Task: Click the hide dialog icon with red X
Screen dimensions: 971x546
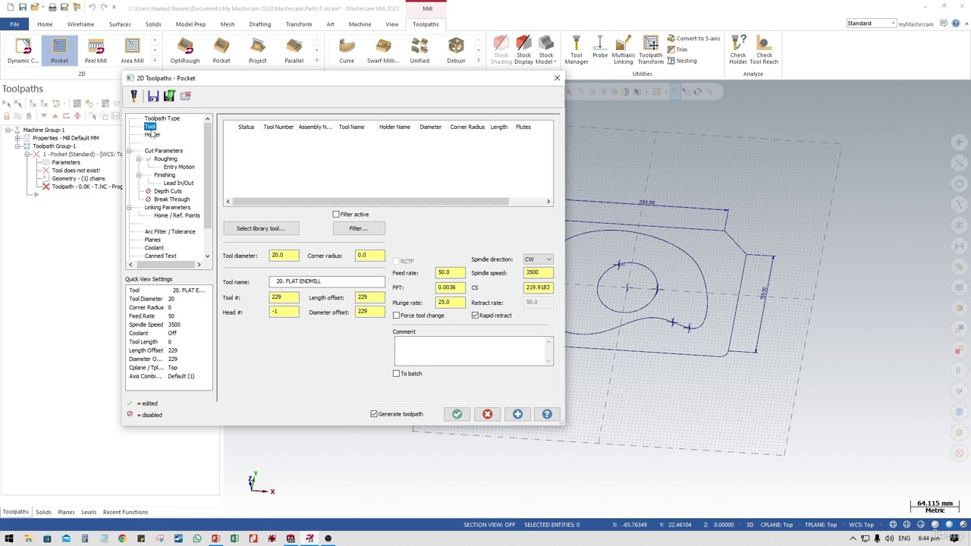Action: 186,96
